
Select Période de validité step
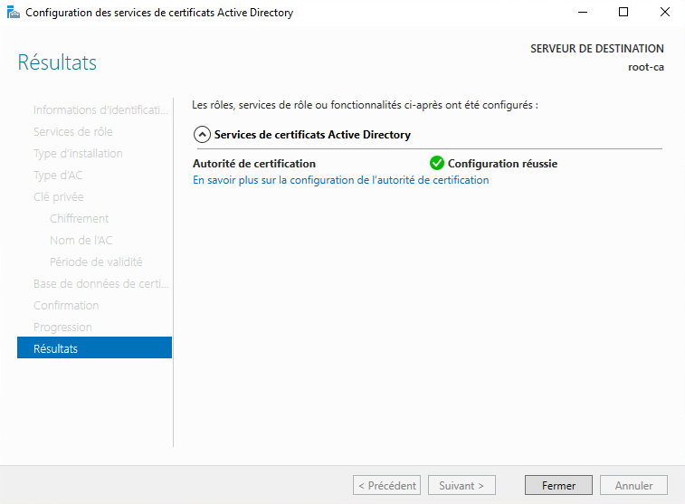coord(96,262)
